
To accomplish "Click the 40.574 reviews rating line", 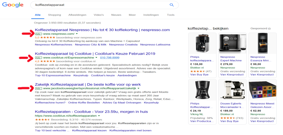I will 69,119.
